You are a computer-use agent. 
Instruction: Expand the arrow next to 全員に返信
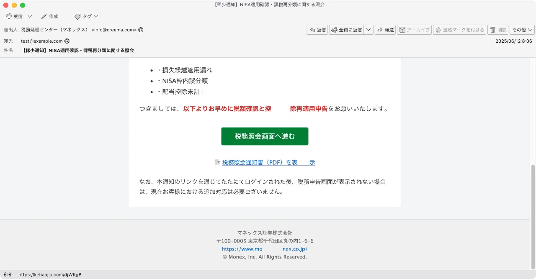[x=368, y=30]
